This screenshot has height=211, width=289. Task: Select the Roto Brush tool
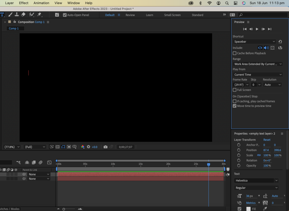point(32,15)
